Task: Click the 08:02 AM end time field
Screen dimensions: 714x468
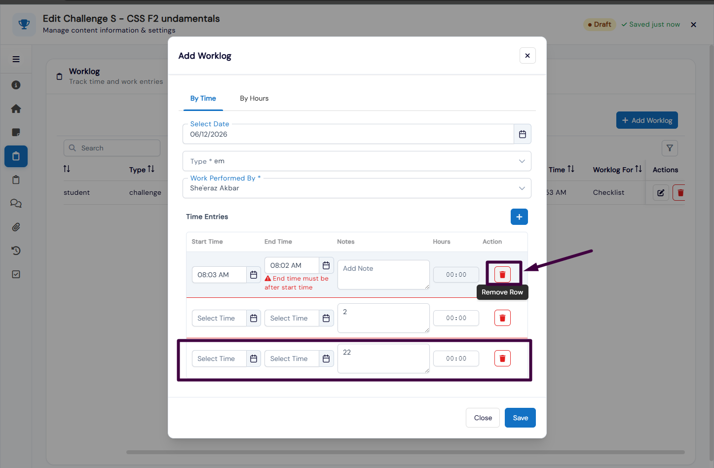Action: [x=292, y=265]
